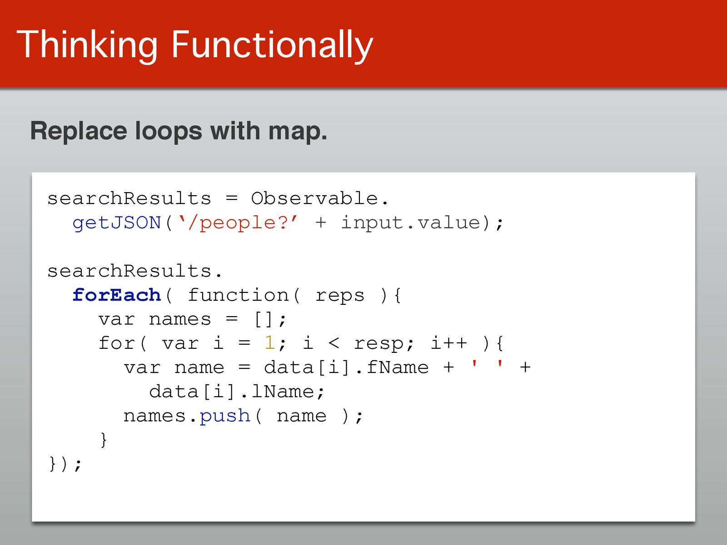
Task: Click the 'var name =' declaration text
Action: [x=187, y=367]
